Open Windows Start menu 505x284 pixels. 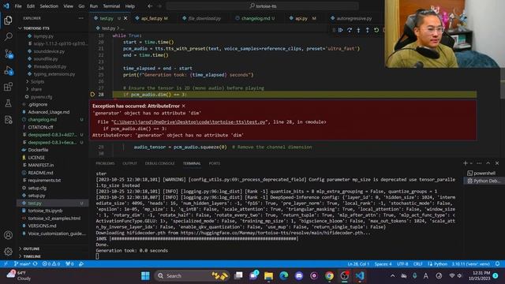pyautogui.click(x=145, y=275)
